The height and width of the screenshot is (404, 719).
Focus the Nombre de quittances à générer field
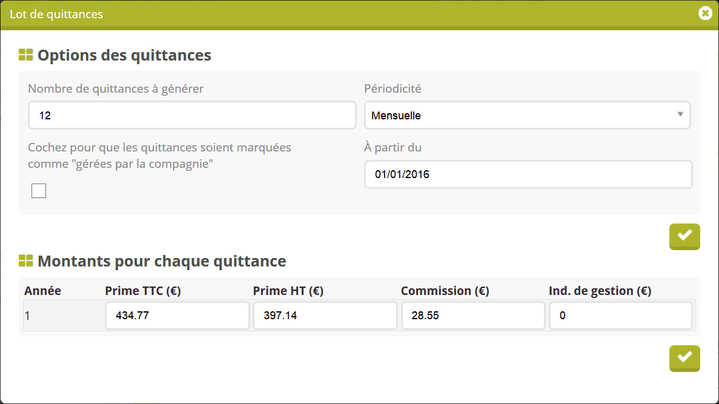[192, 115]
